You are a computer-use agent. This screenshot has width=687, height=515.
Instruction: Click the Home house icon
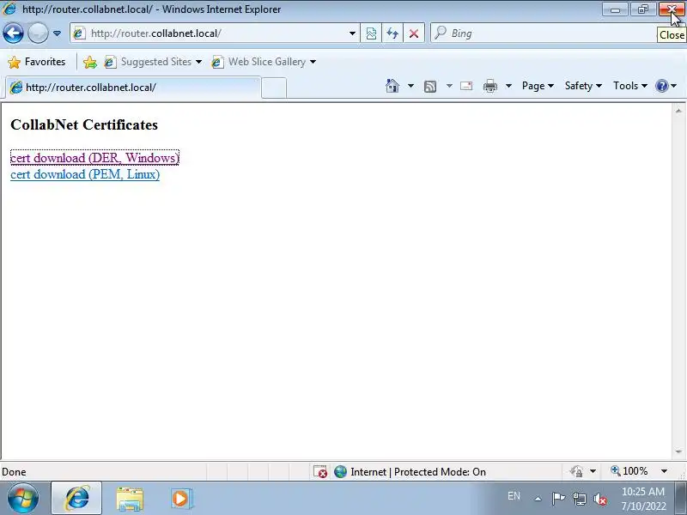[x=392, y=86]
